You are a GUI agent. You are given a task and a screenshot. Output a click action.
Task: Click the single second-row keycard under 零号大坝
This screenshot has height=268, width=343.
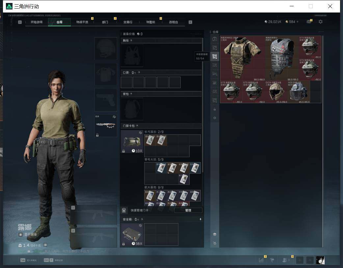click(x=184, y=179)
